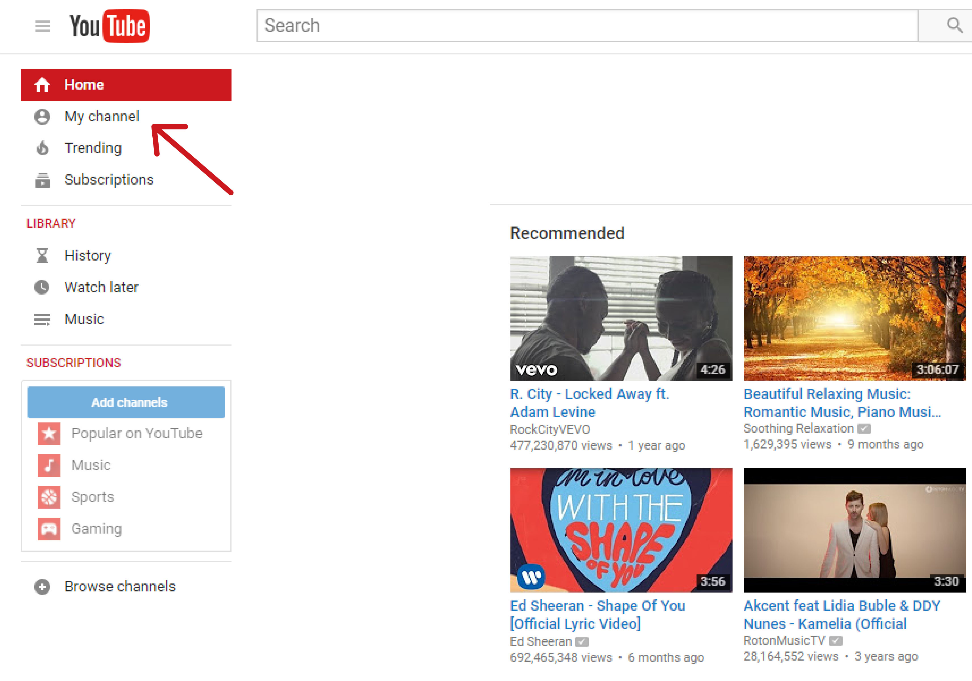
Task: Click title 'R. City - Locked Away ft. Adam Levine'
Action: 590,403
